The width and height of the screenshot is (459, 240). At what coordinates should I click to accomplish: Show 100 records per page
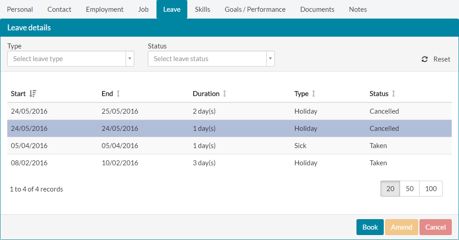coord(431,189)
